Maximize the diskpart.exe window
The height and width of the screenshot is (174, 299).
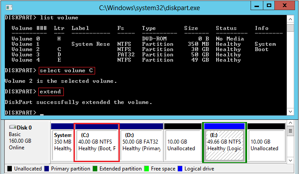[269, 6]
